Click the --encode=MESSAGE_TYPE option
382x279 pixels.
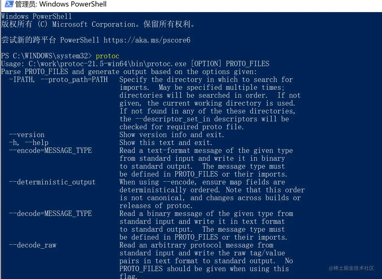pyautogui.click(x=50, y=151)
